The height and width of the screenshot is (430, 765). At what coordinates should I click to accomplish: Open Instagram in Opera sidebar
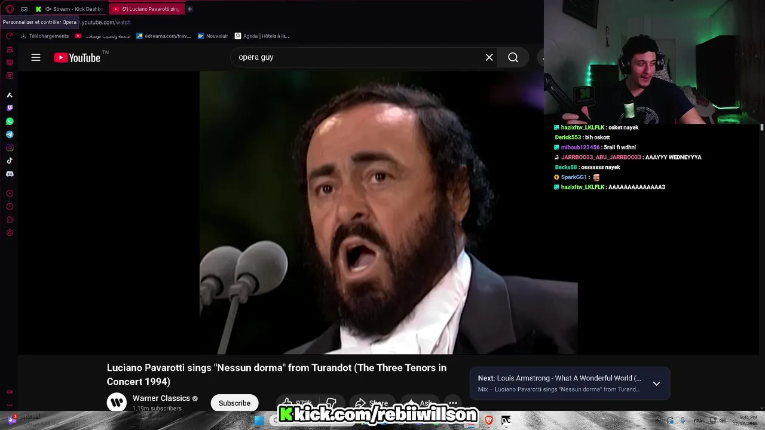[10, 148]
